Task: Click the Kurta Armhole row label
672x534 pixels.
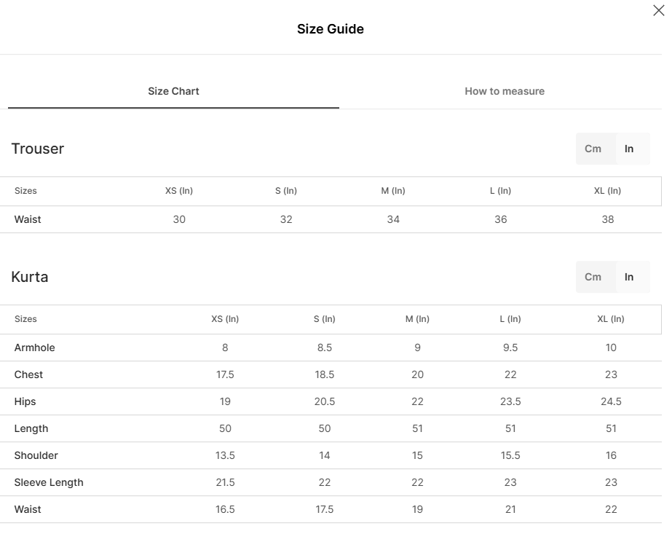Action: pos(35,348)
